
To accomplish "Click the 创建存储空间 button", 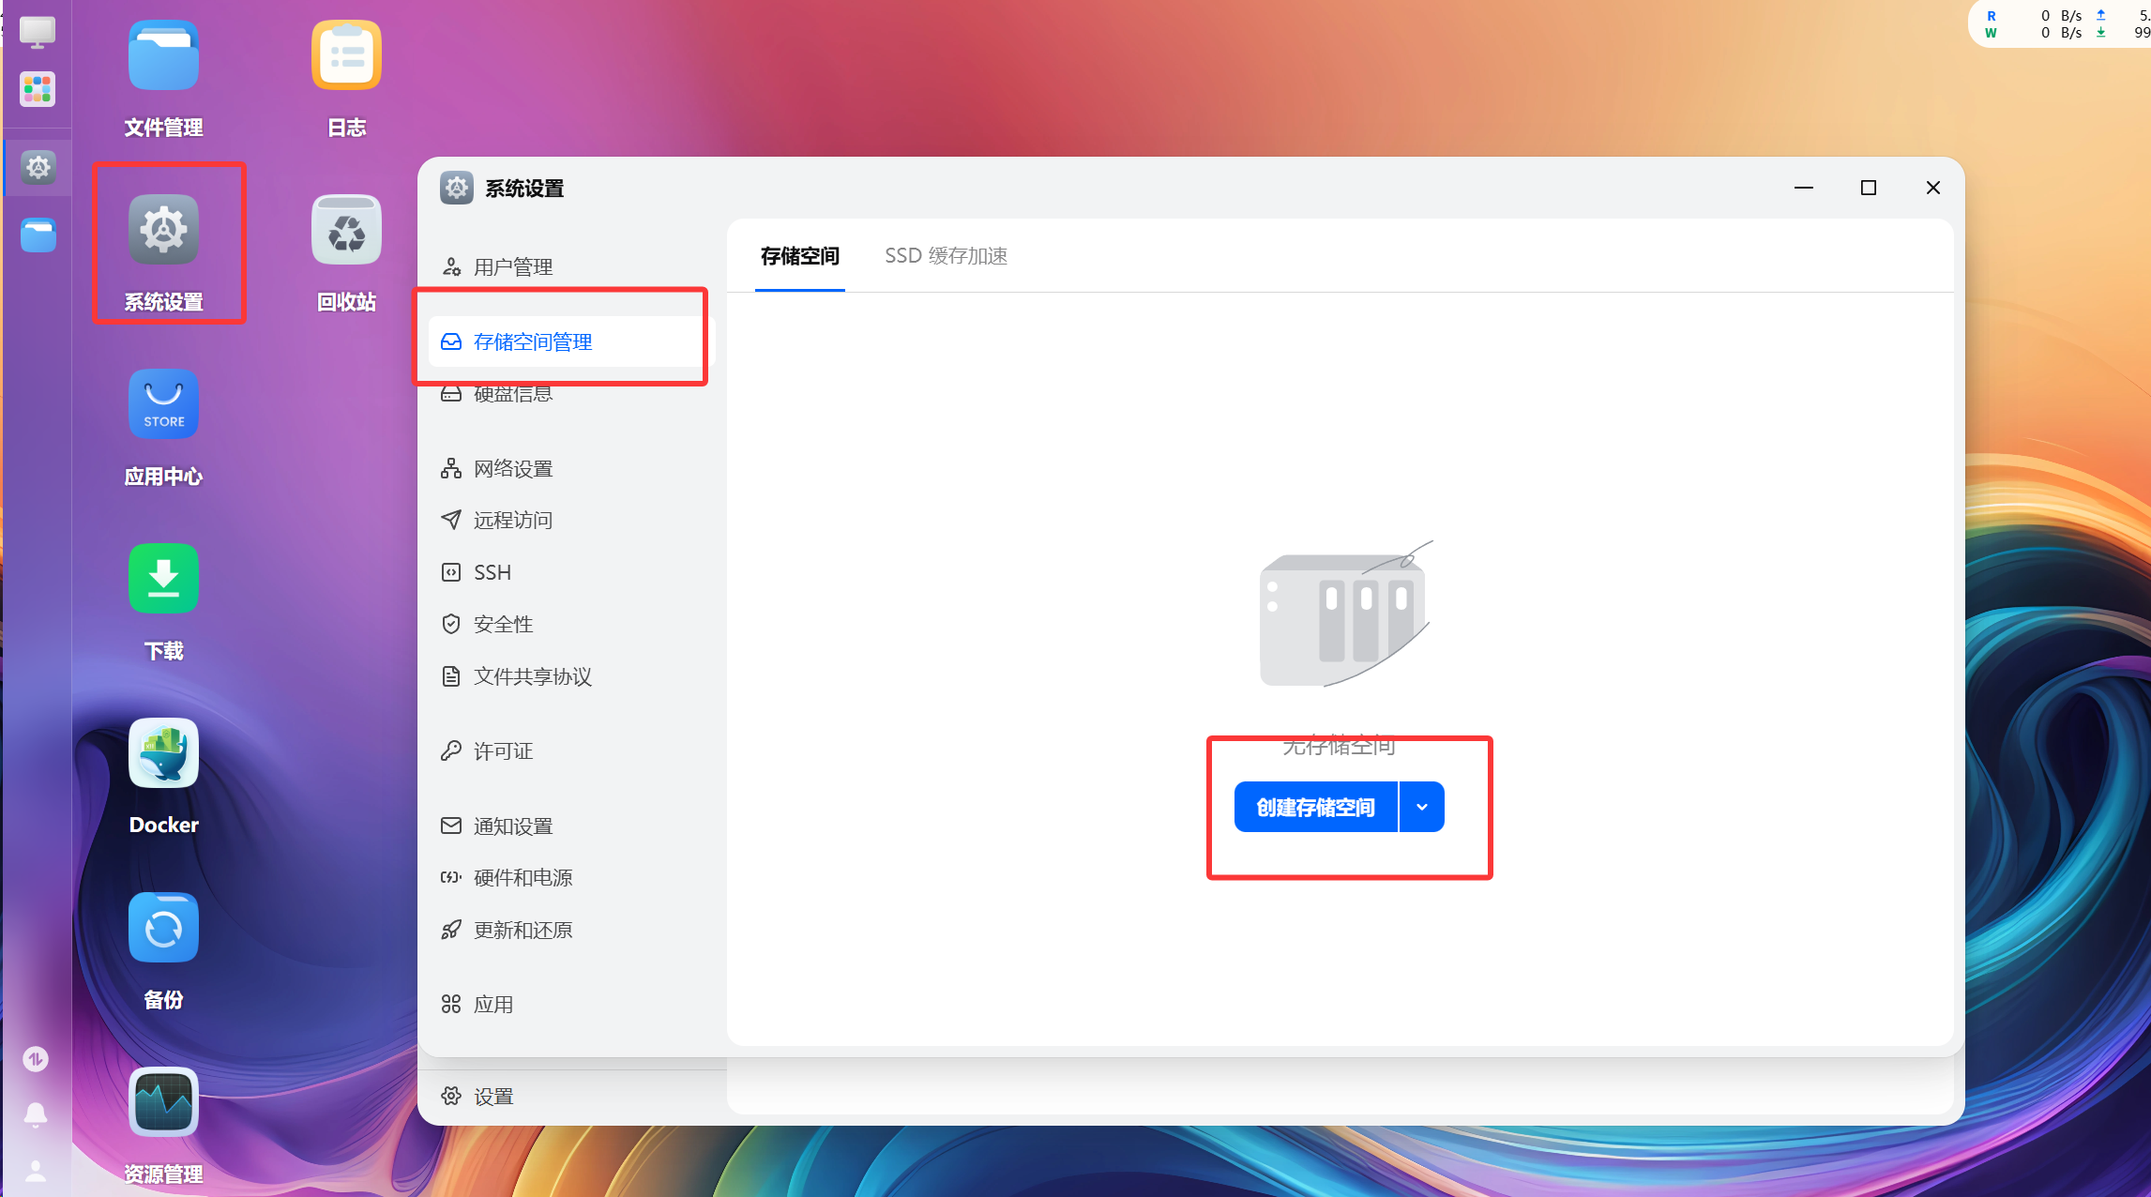I will [1315, 807].
